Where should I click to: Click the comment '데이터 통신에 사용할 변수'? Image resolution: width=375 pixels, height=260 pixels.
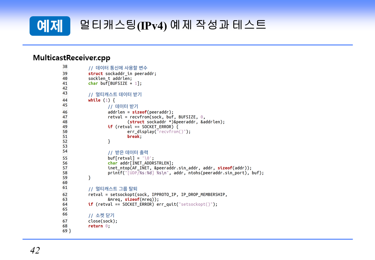pyautogui.click(x=118, y=68)
